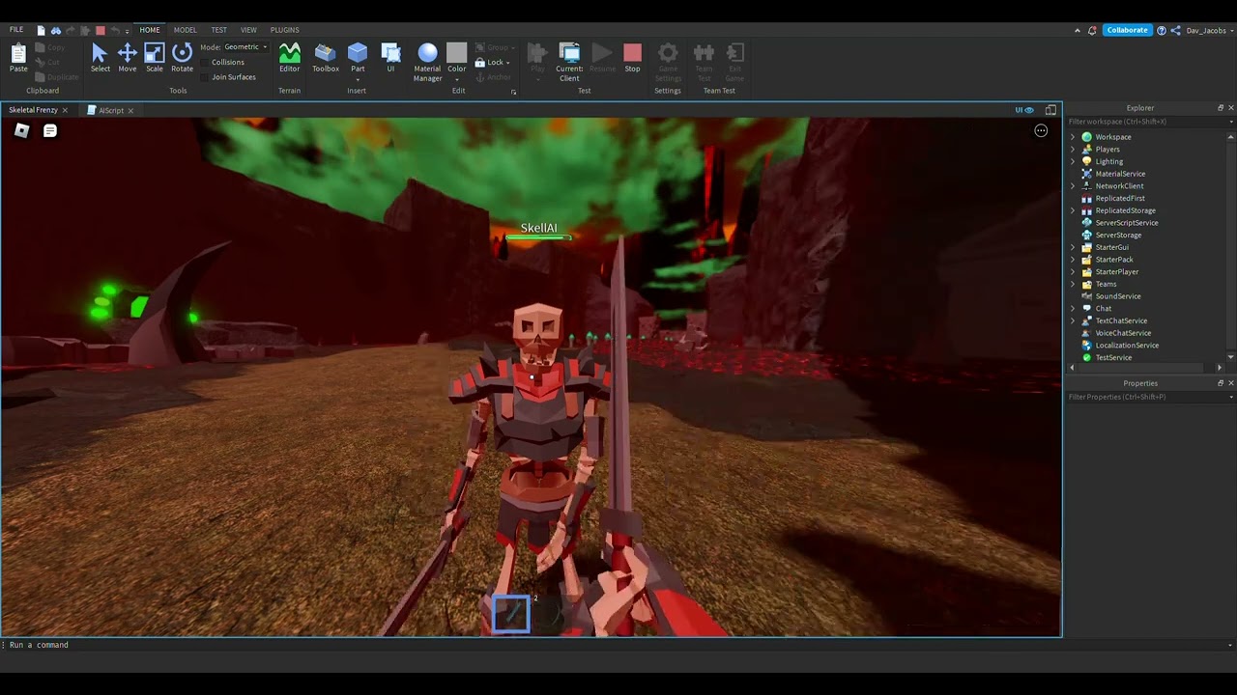1237x695 pixels.
Task: Expand the Workspace tree node
Action: click(x=1073, y=137)
